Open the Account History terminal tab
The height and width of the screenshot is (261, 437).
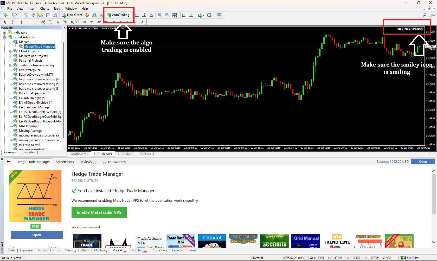tap(49, 250)
